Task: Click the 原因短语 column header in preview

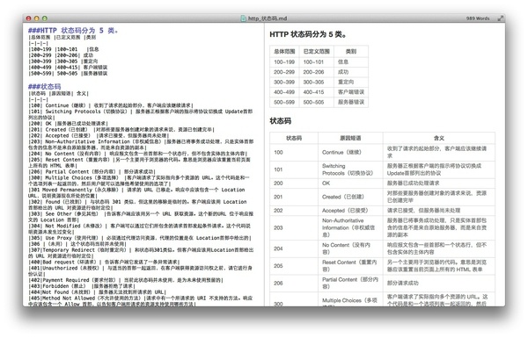Action: point(350,138)
